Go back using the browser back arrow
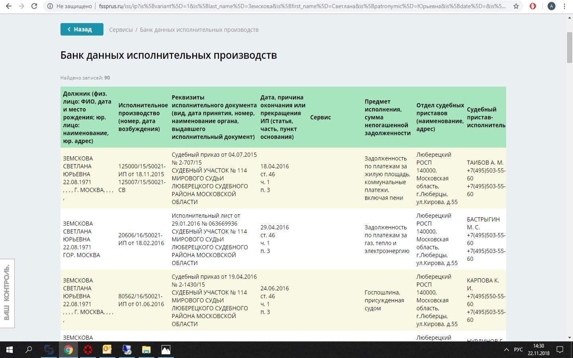Image resolution: width=573 pixels, height=358 pixels. pos(8,6)
